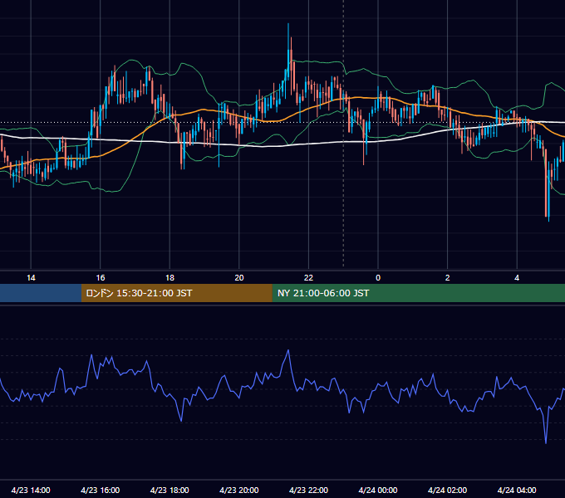This screenshot has width=565, height=498.
Task: Click the 4/23 22:00 label on indicator axis
Action: [x=308, y=490]
